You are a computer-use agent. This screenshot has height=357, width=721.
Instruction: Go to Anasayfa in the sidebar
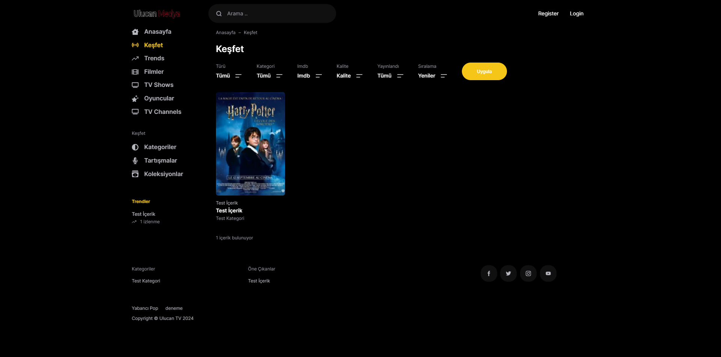(x=158, y=32)
